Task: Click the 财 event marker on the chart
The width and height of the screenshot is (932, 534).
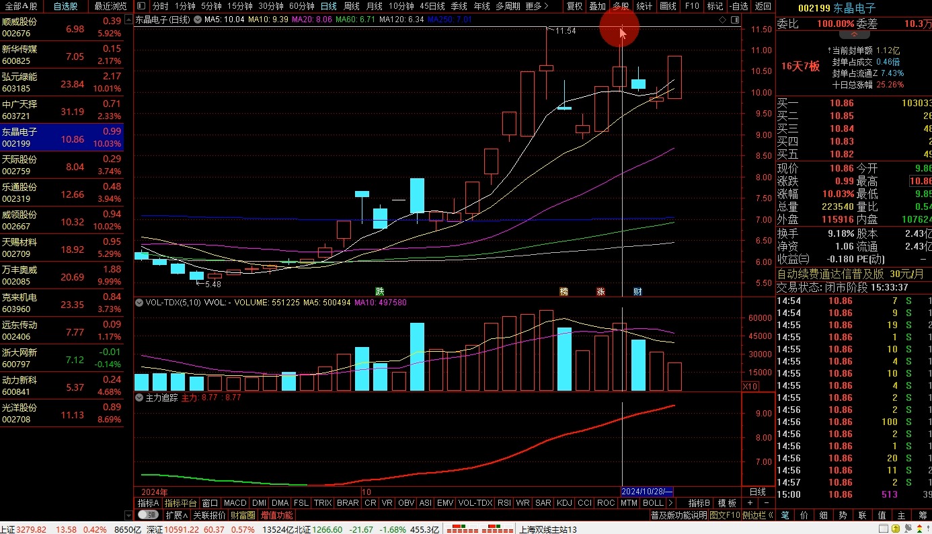Action: 637,291
